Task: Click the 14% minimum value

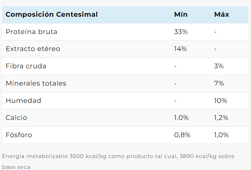Action: [180, 49]
